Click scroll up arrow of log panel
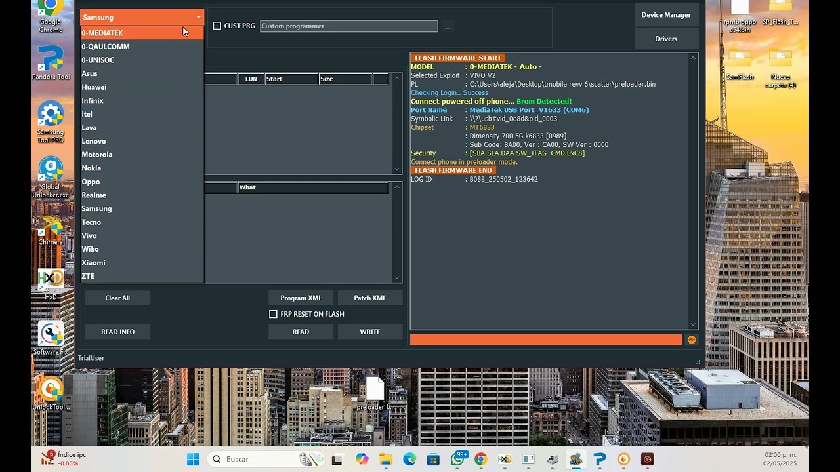The width and height of the screenshot is (840, 472). coord(693,58)
